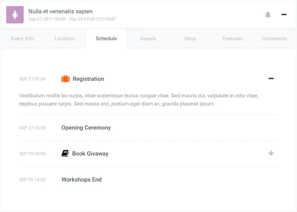297x212 pixels.
Task: Go to the Guests tab
Action: pos(148,38)
